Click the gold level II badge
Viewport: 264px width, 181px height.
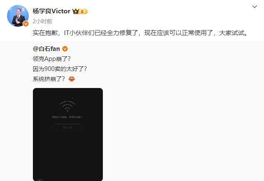(x=84, y=12)
